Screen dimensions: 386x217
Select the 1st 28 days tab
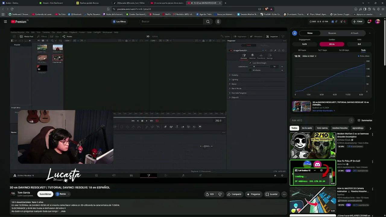(x=344, y=50)
